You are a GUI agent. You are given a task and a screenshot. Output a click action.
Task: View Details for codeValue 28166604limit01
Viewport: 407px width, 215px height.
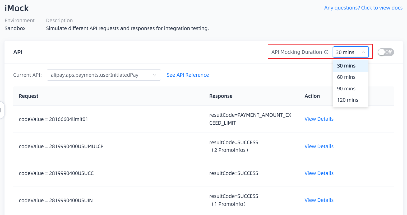click(319, 119)
